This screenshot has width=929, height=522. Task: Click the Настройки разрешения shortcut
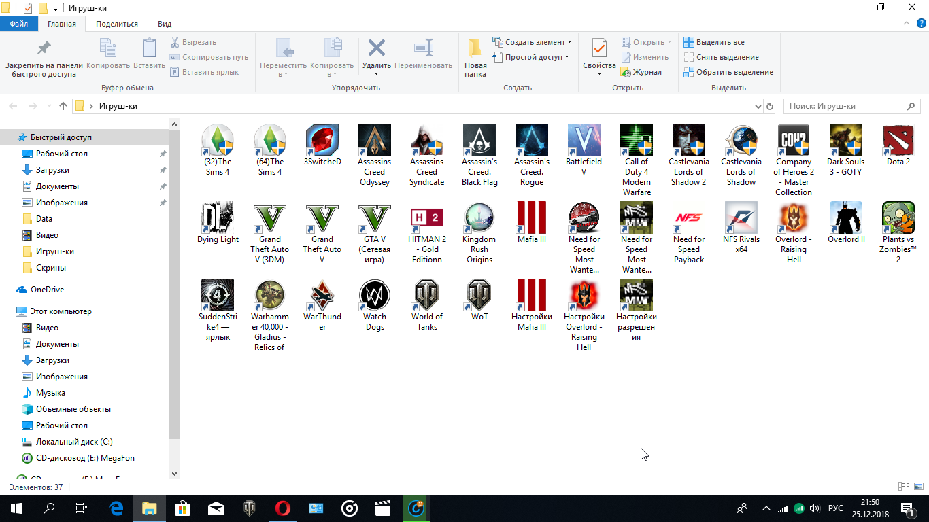tap(637, 311)
